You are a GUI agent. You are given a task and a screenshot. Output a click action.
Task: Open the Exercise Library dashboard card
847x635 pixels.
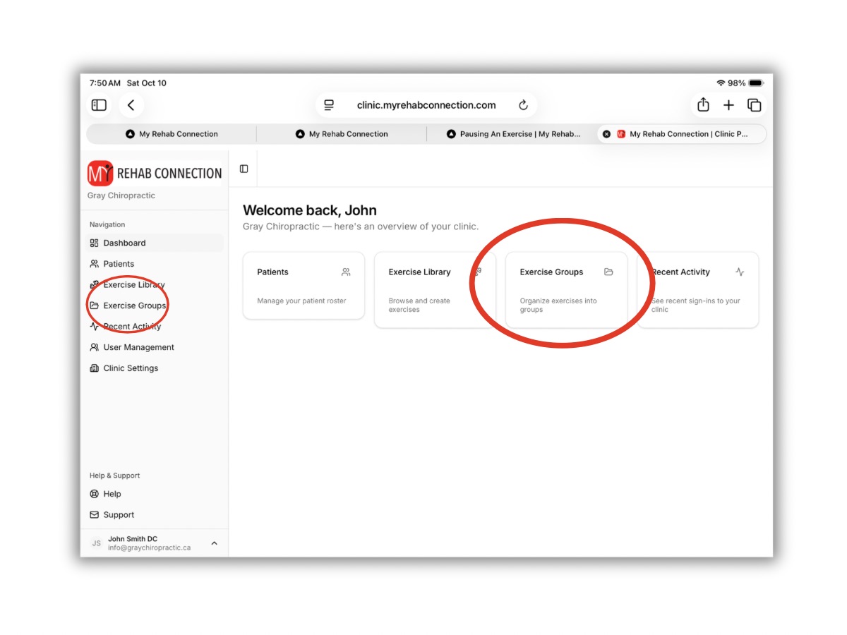point(435,290)
